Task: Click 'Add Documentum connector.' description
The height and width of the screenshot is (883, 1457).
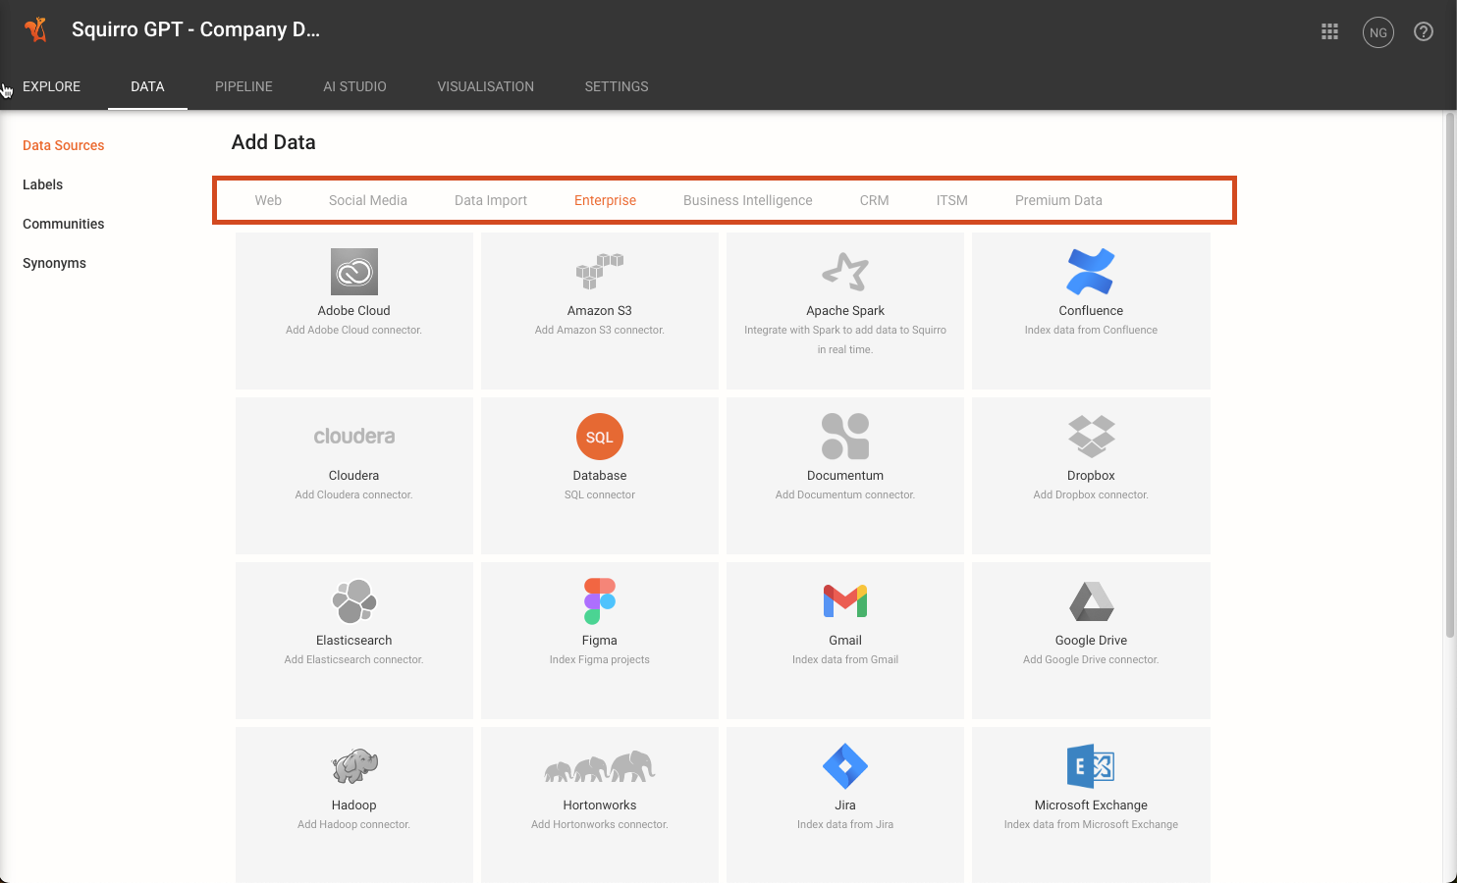Action: (845, 494)
